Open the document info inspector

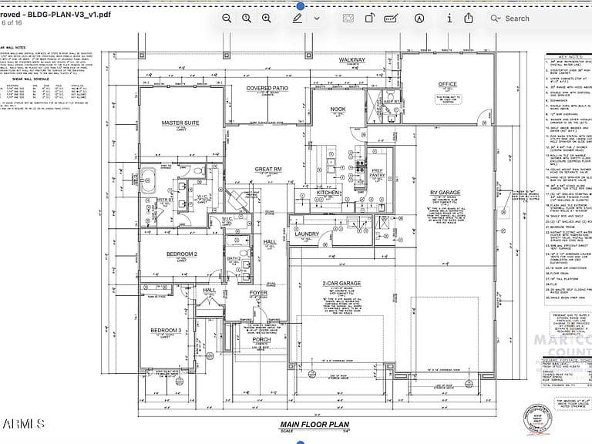click(449, 18)
